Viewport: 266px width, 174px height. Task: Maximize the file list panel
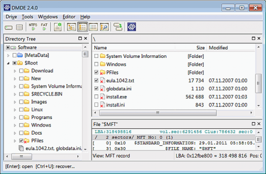click(x=254, y=38)
